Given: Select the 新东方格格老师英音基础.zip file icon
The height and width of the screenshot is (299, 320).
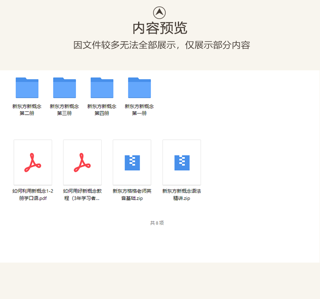Looking at the screenshot, I should 132,162.
